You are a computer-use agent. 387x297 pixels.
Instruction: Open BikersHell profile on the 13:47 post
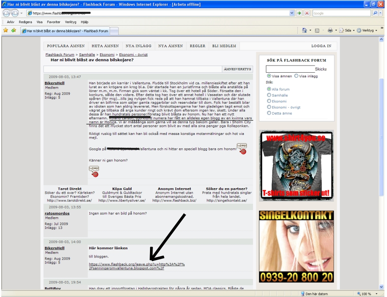[55, 83]
